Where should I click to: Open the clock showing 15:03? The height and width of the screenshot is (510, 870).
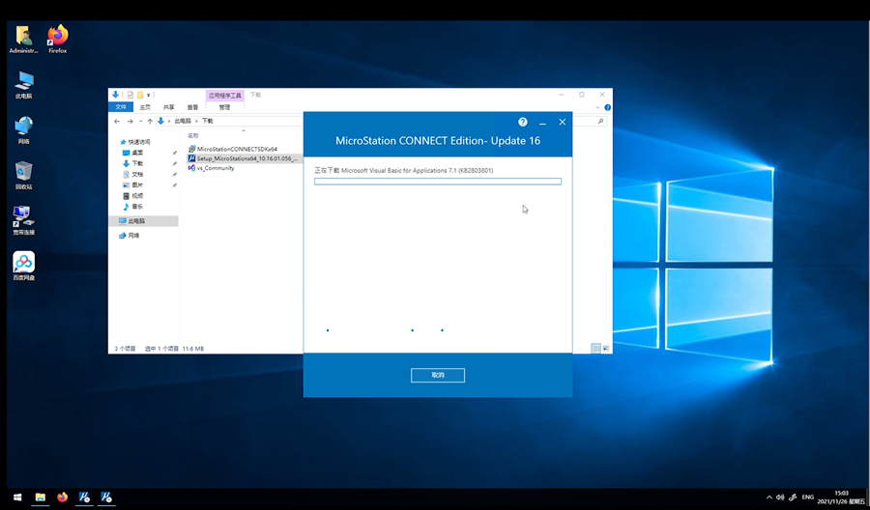pos(841,497)
